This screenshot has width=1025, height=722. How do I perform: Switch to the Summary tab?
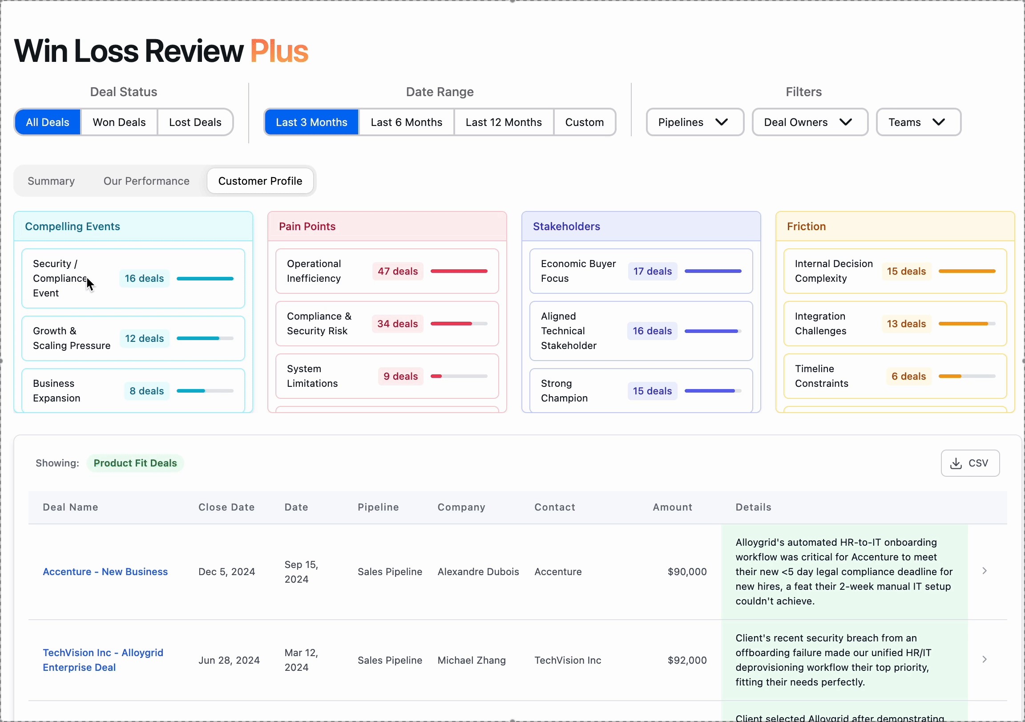coord(51,181)
